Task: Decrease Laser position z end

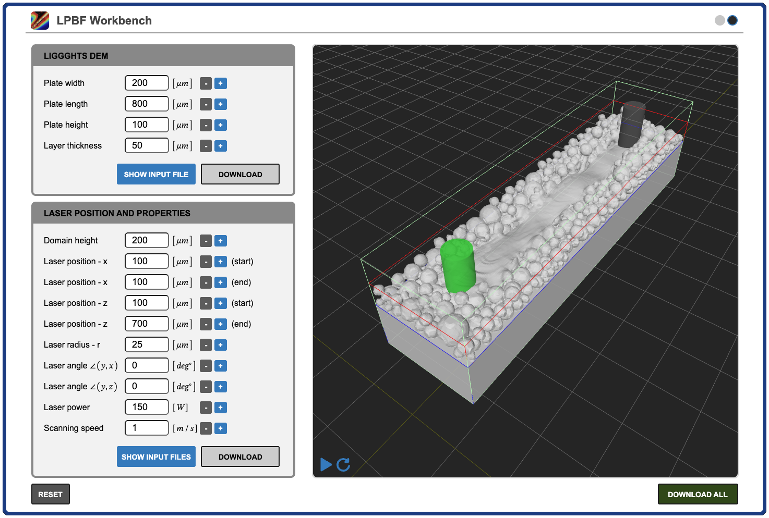Action: pos(206,324)
